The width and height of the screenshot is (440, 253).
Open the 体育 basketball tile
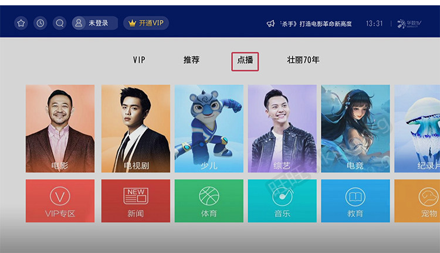[209, 201]
